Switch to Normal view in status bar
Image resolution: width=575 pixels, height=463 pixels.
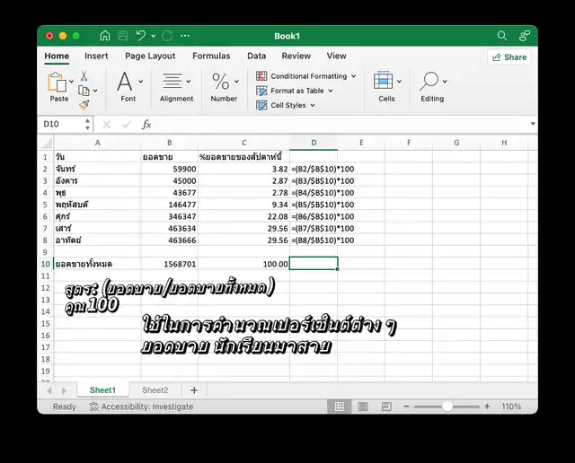[338, 406]
